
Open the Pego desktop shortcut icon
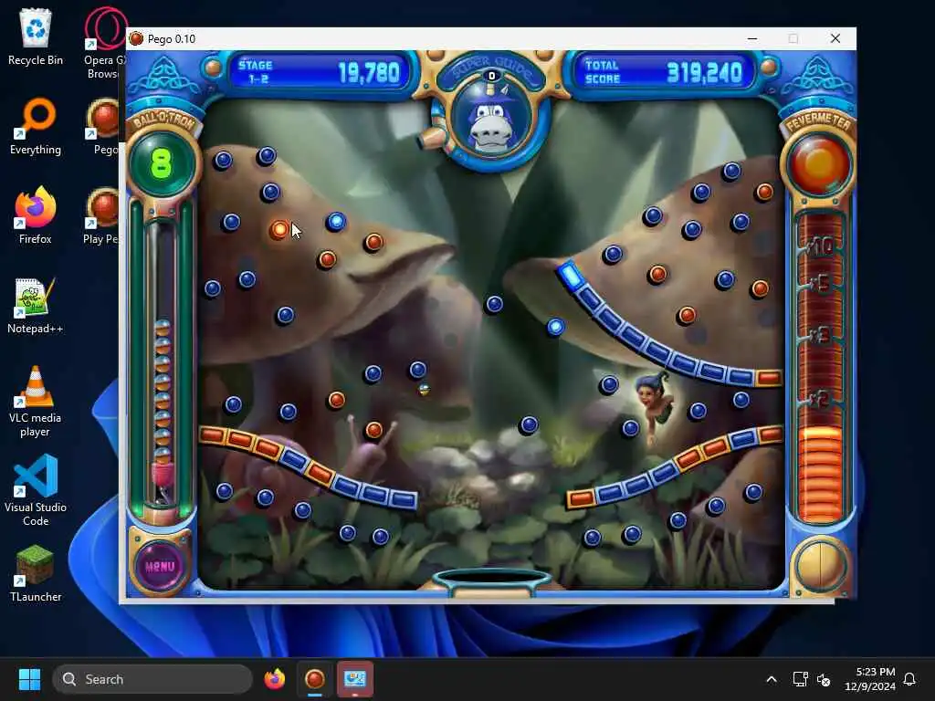coord(105,126)
